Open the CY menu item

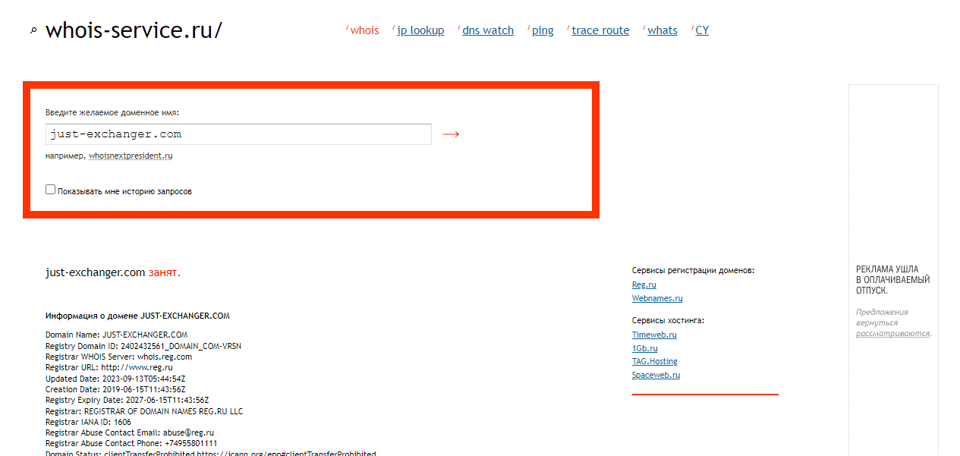coord(702,30)
